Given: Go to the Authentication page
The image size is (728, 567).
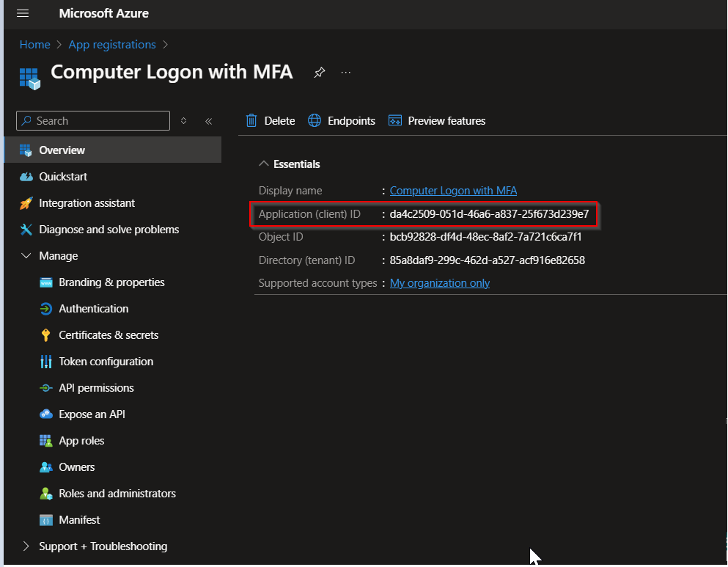Looking at the screenshot, I should pyautogui.click(x=93, y=309).
